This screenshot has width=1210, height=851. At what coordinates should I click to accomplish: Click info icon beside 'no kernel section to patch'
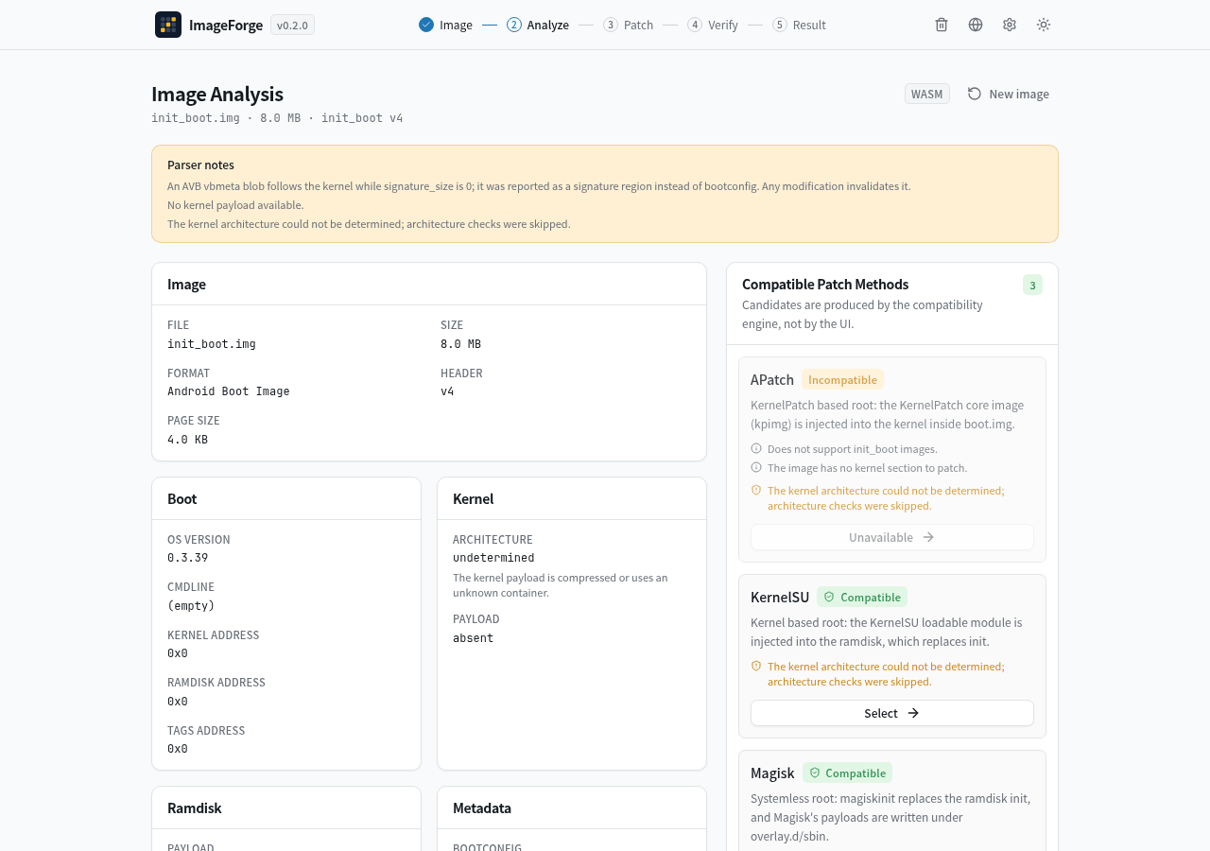pos(756,467)
